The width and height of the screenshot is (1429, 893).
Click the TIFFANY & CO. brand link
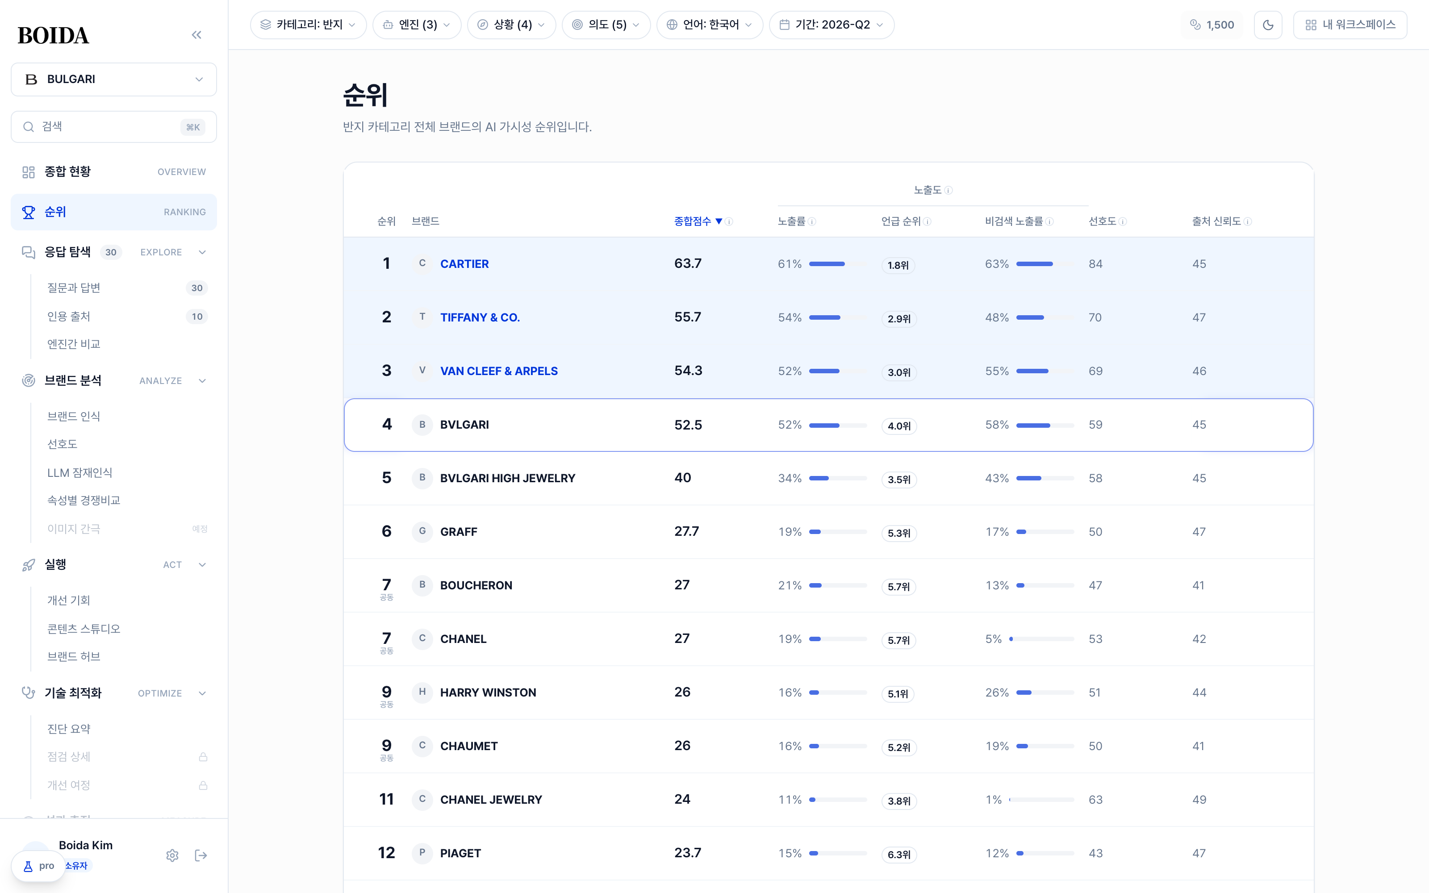[x=480, y=318]
